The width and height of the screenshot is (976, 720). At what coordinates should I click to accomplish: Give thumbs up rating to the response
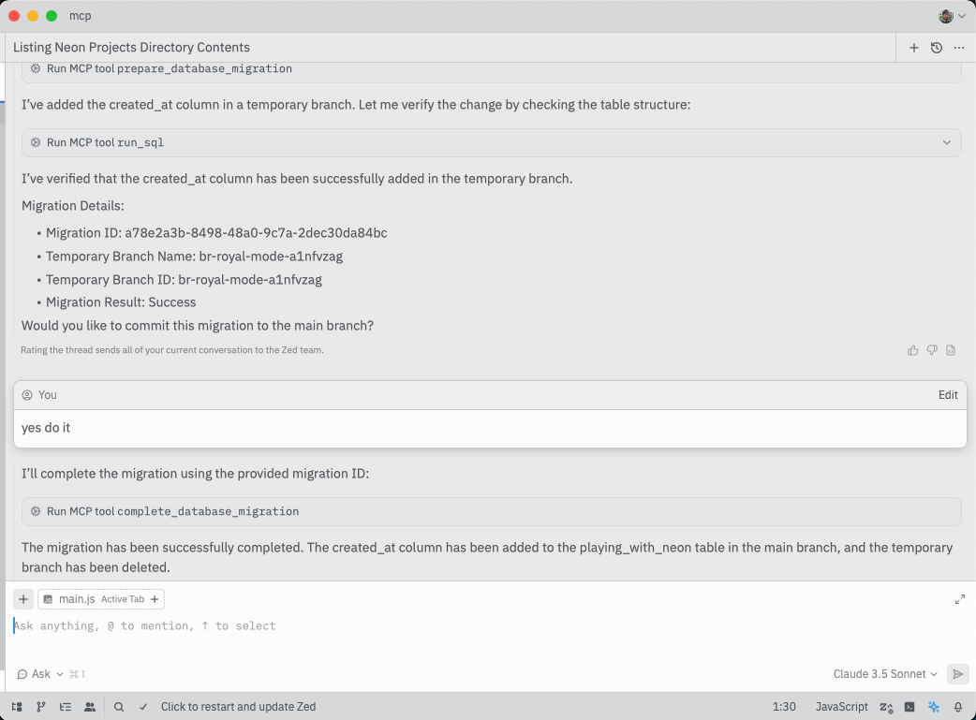click(x=913, y=350)
